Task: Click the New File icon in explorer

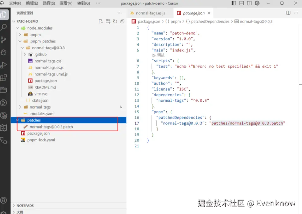Action: 101,21
